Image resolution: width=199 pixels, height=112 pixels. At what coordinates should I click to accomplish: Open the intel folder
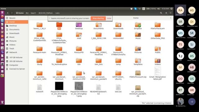(x=79, y=35)
